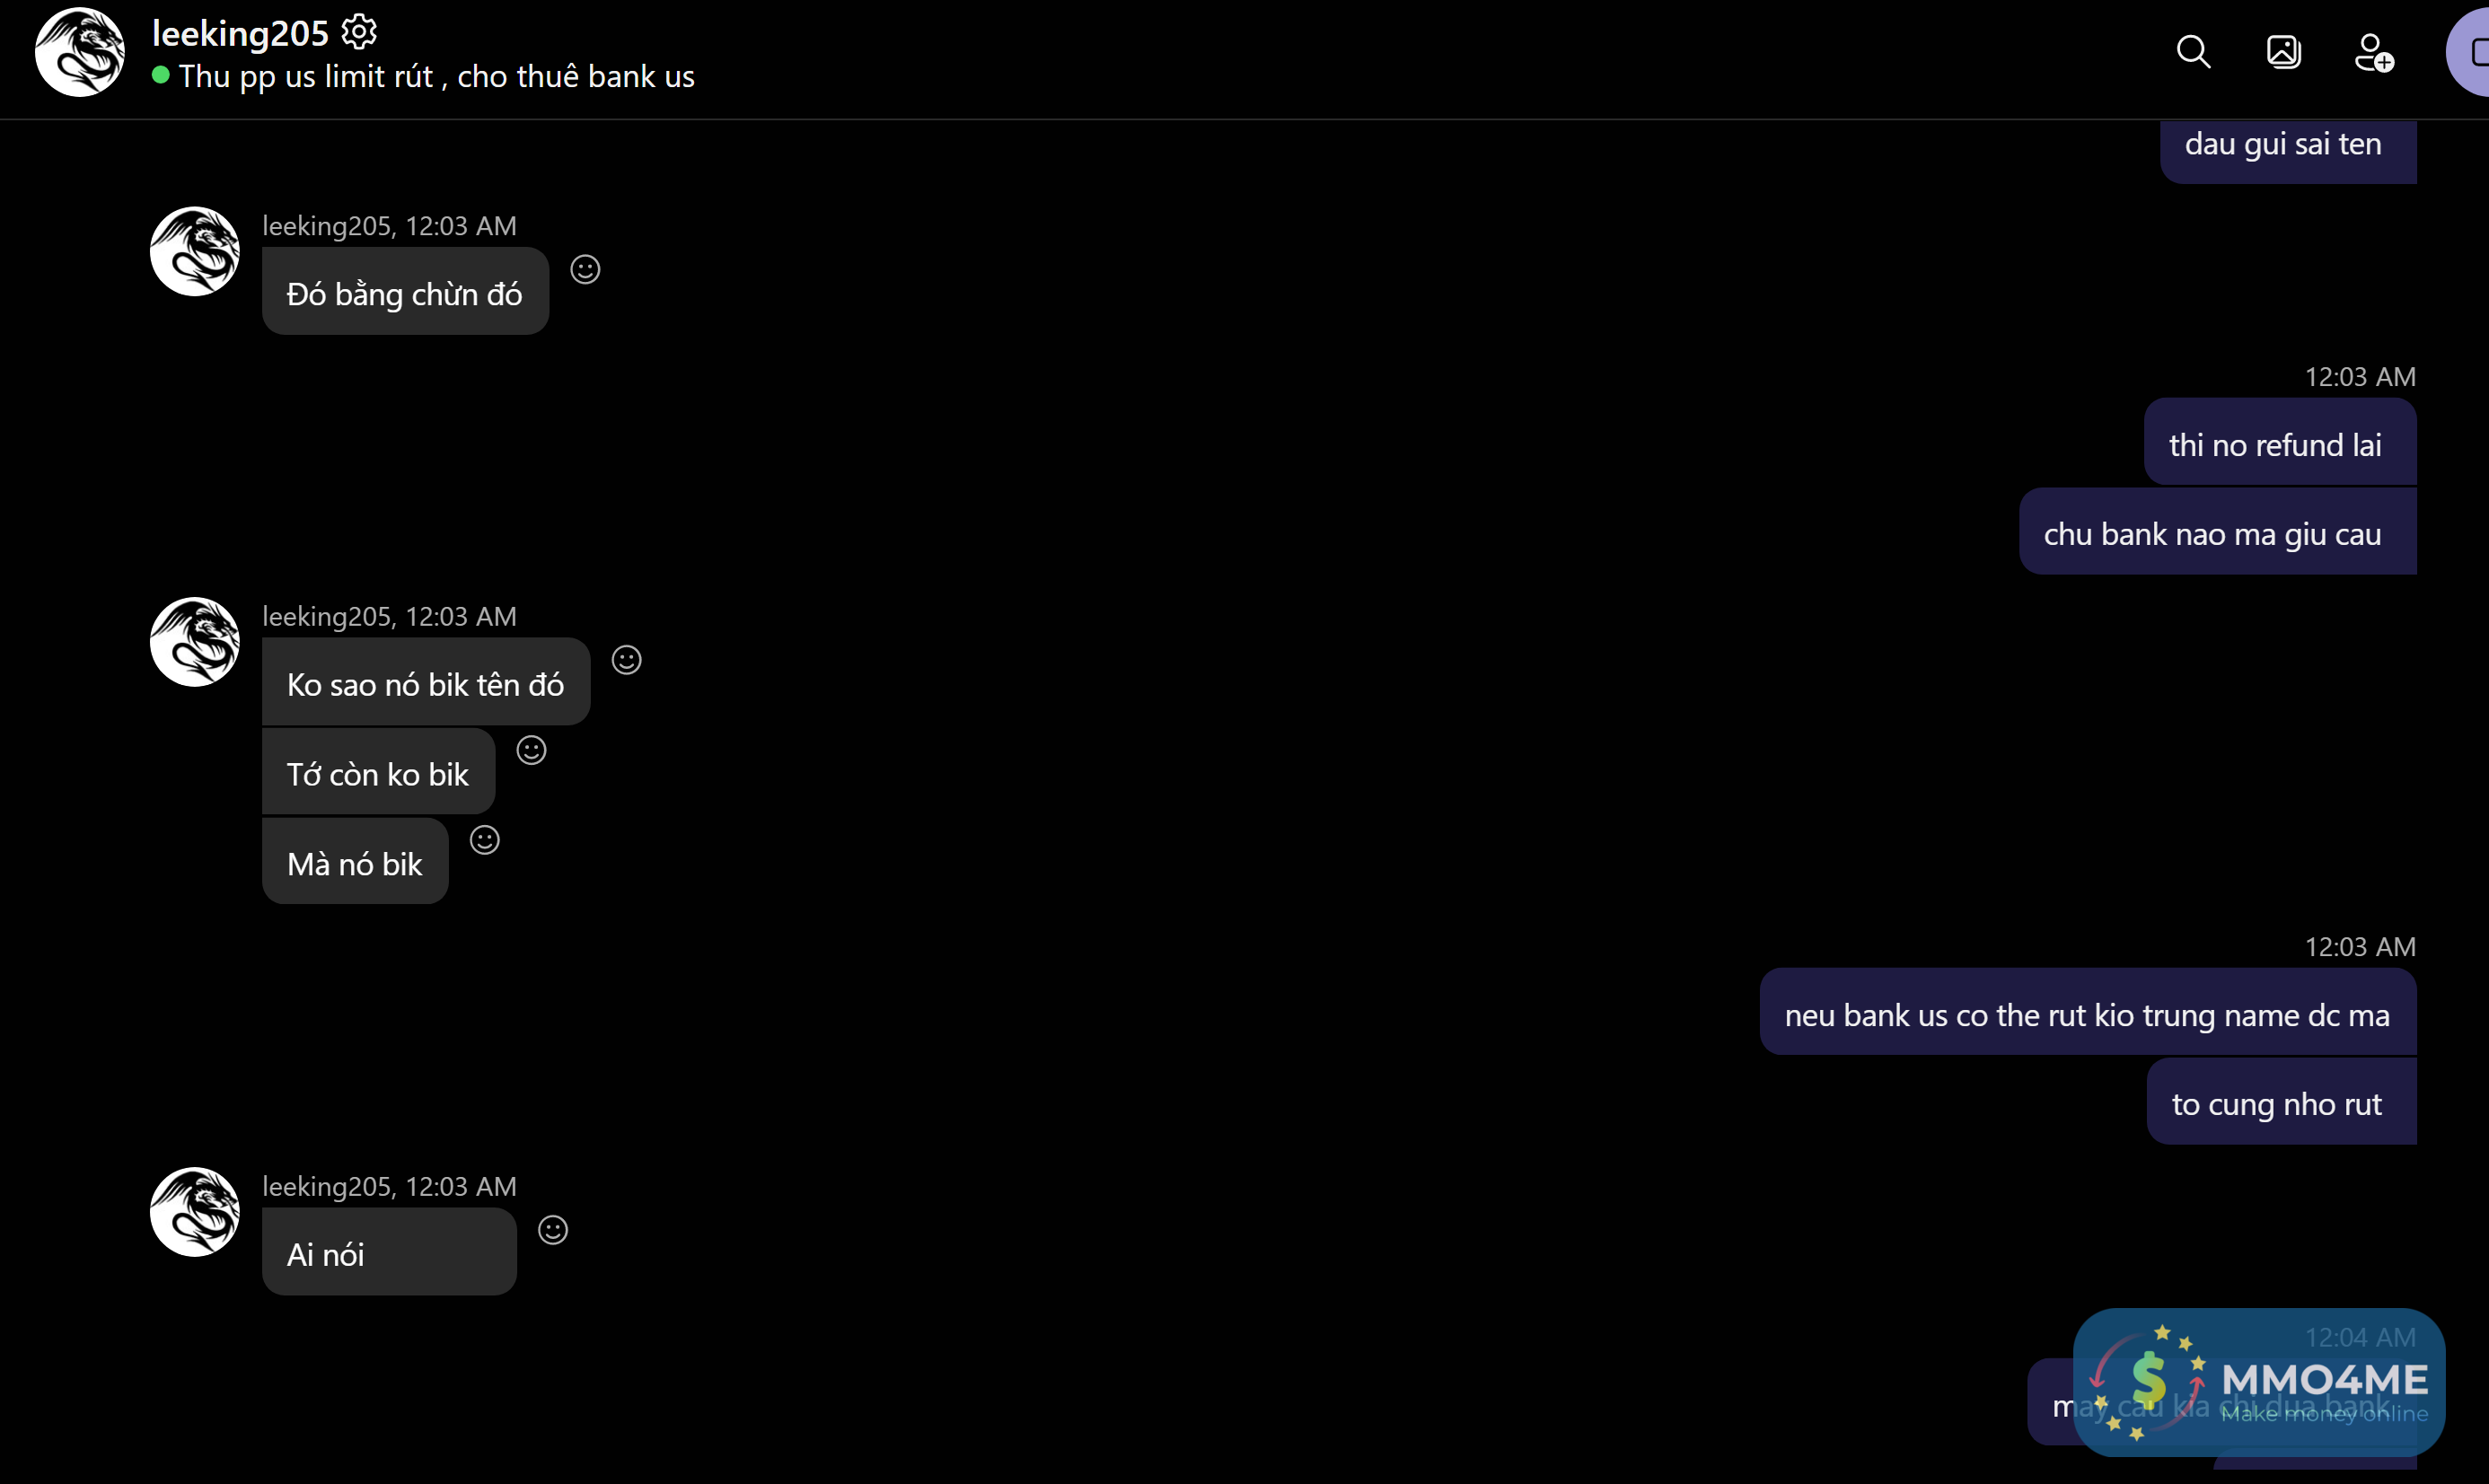Screen dimensions: 2489x1484
Task: Add reaction to "Tớ còn ko bik"
Action: [x=531, y=750]
